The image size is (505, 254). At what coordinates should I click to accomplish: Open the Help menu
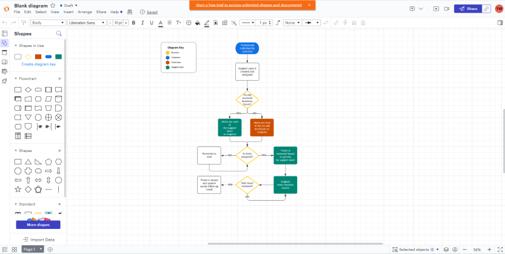click(115, 12)
